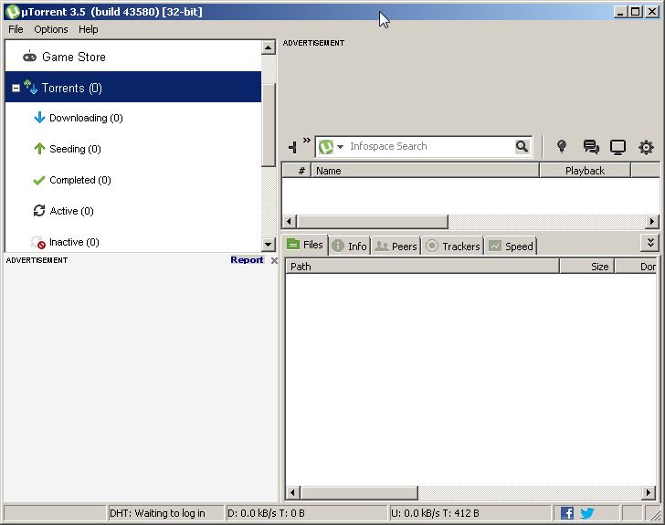The height and width of the screenshot is (525, 665).
Task: Expand hidden toolbar buttons chevron
Action: pyautogui.click(x=307, y=140)
